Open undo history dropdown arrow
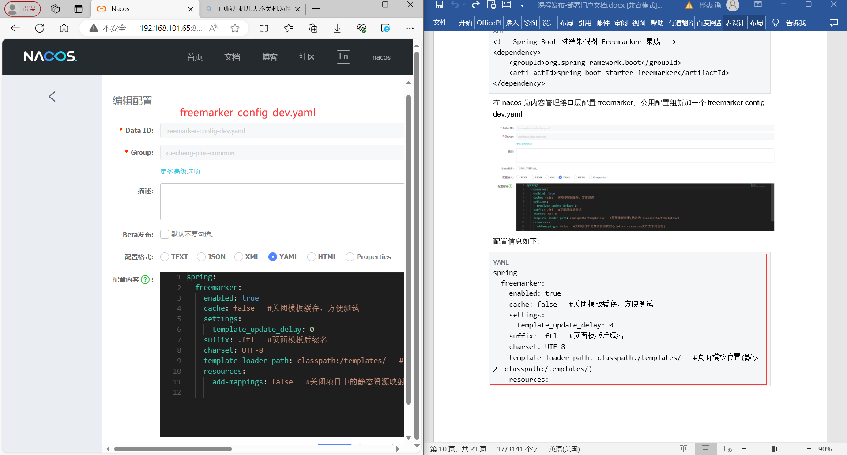Image resolution: width=847 pixels, height=455 pixels. click(464, 5)
